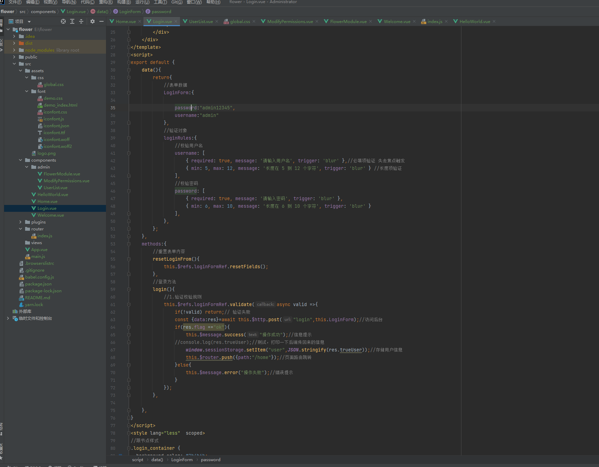This screenshot has width=599, height=467.
Task: Click the Vue icon of Login.vue in the tree
Action: tap(34, 208)
